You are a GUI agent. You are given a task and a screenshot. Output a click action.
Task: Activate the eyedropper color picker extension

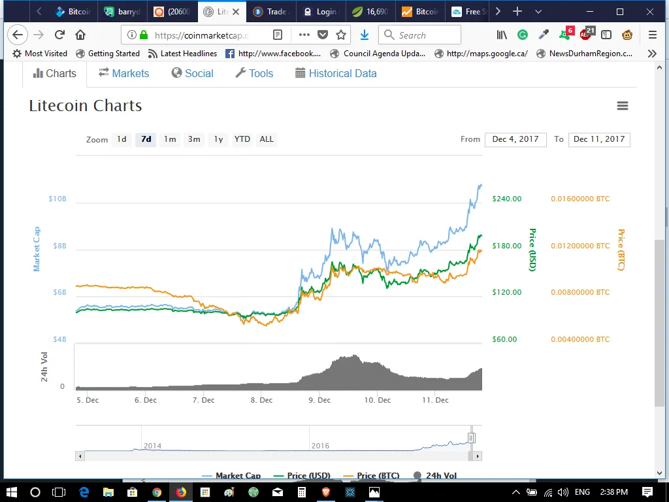544,35
